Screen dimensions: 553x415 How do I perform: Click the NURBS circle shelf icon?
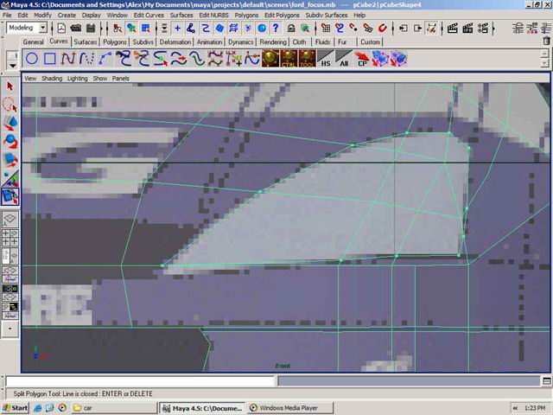tap(32, 59)
